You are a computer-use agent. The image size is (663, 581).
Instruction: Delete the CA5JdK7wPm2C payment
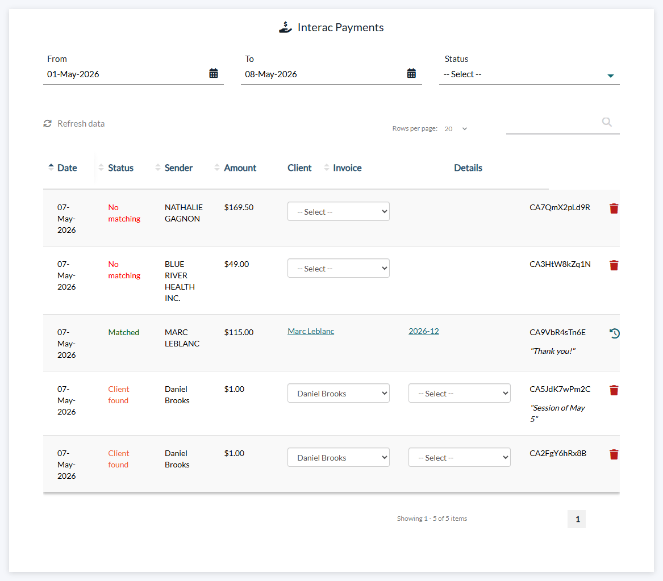point(614,390)
